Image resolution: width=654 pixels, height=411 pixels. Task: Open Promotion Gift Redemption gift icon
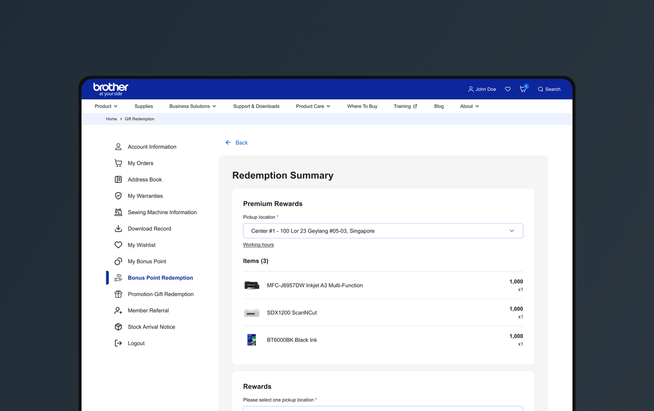pos(118,294)
